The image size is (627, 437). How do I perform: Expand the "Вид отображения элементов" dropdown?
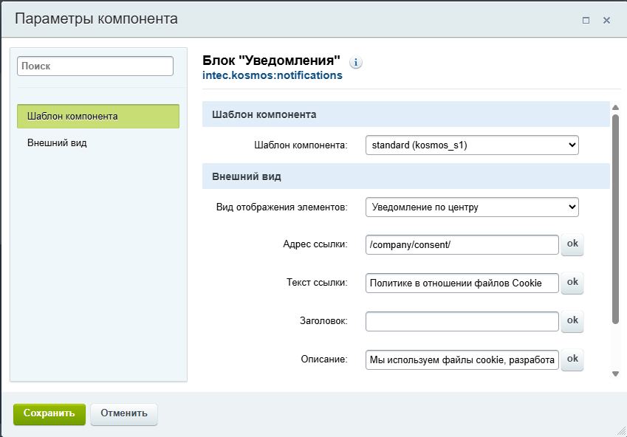click(472, 207)
